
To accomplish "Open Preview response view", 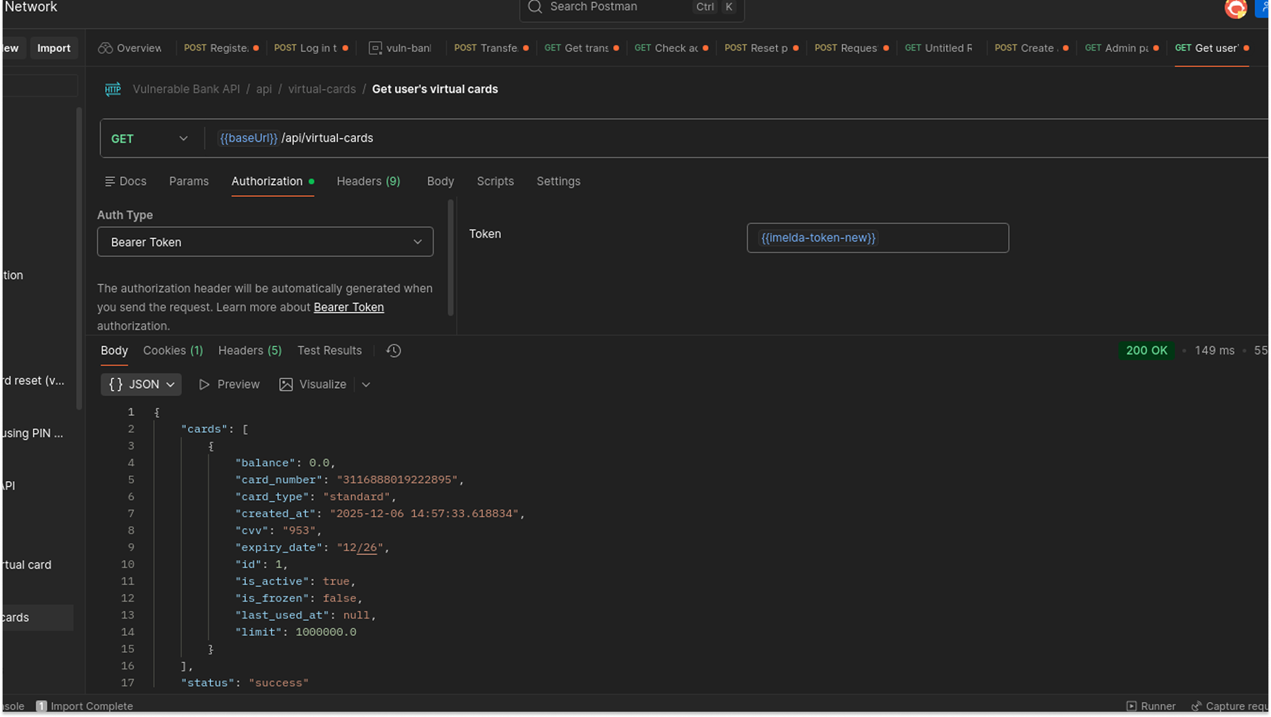I will click(x=229, y=384).
